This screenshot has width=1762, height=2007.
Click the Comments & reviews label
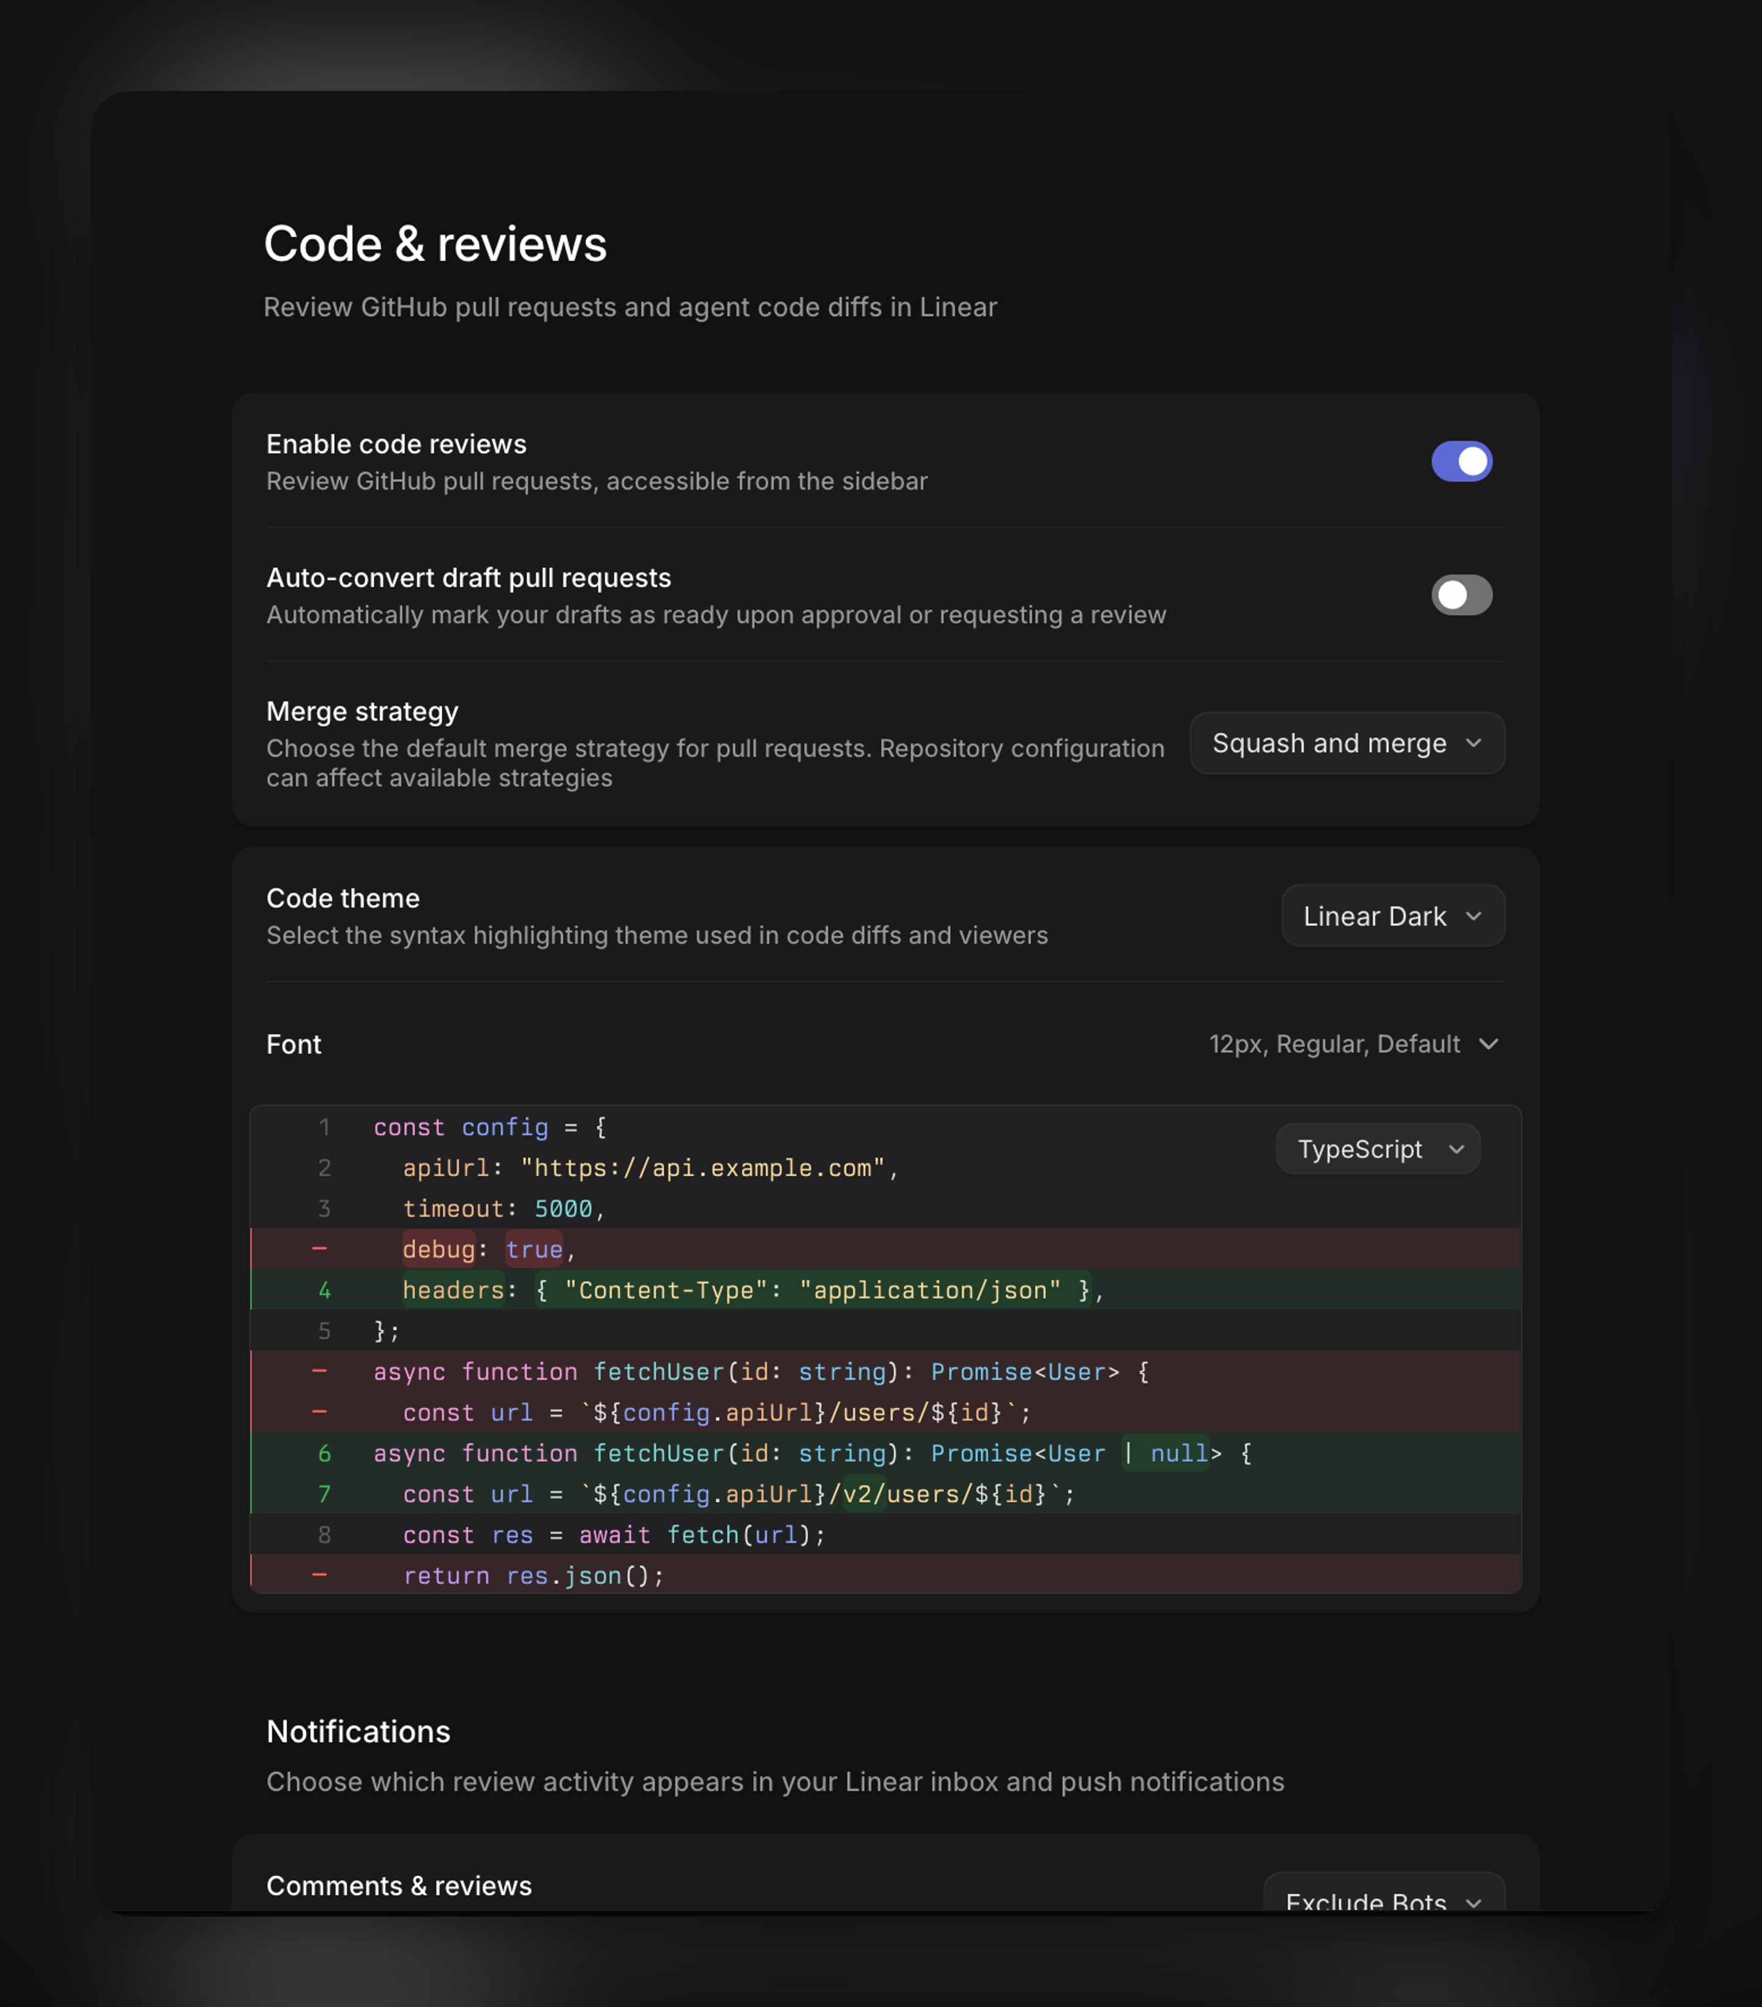(x=398, y=1886)
